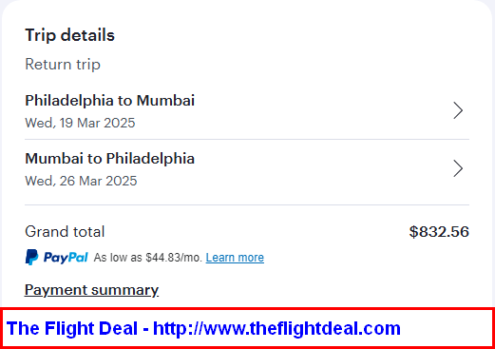The height and width of the screenshot is (349, 495).
Task: Click The Flight Deal name in banner
Action: pyautogui.click(x=72, y=328)
